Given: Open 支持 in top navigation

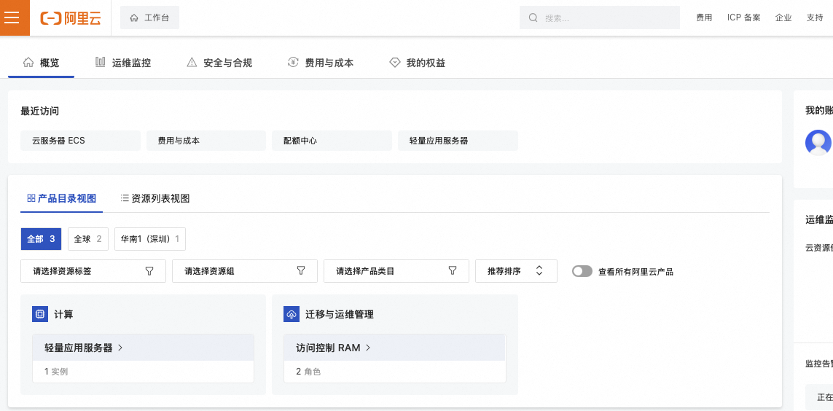Looking at the screenshot, I should coord(815,17).
